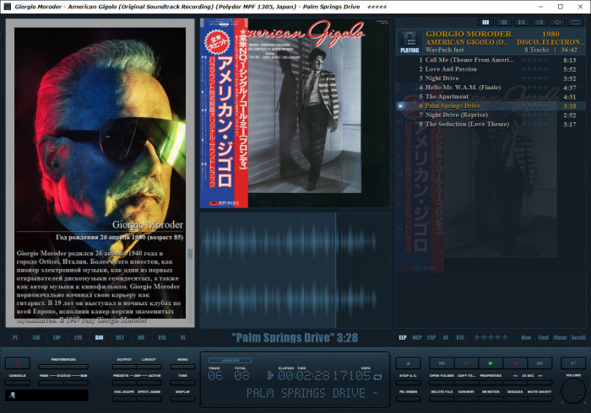Click the Properties button
The image size is (591, 413).
(491, 383)
